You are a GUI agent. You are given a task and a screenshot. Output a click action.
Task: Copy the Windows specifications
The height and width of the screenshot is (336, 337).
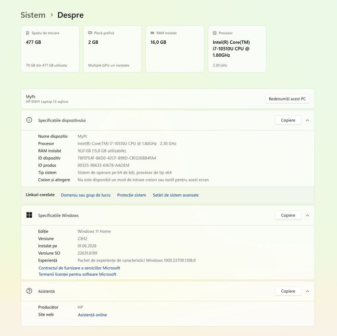(288, 215)
